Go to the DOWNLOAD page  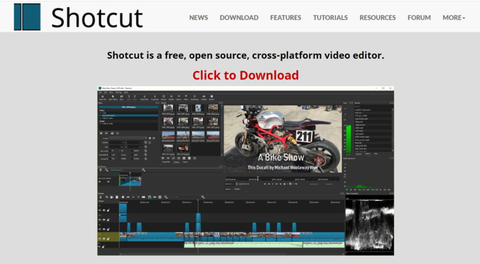tap(239, 18)
